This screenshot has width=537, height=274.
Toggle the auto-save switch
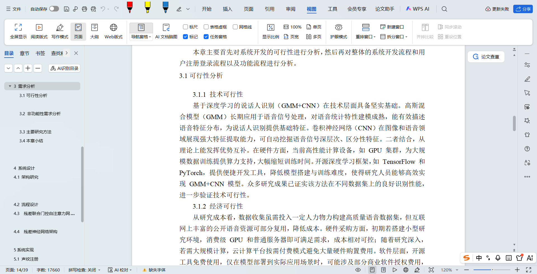click(x=54, y=9)
